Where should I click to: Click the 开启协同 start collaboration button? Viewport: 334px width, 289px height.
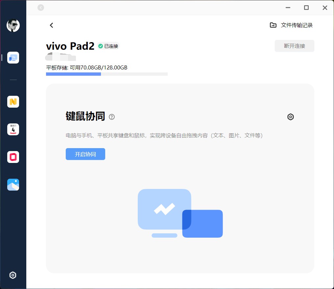pyautogui.click(x=85, y=154)
